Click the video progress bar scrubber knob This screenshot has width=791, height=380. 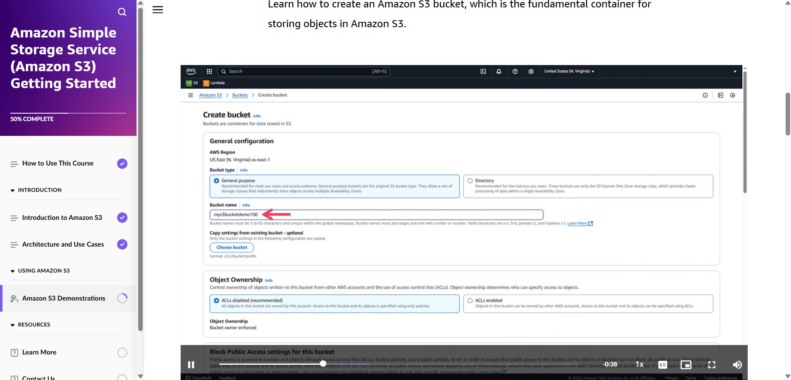(323, 364)
